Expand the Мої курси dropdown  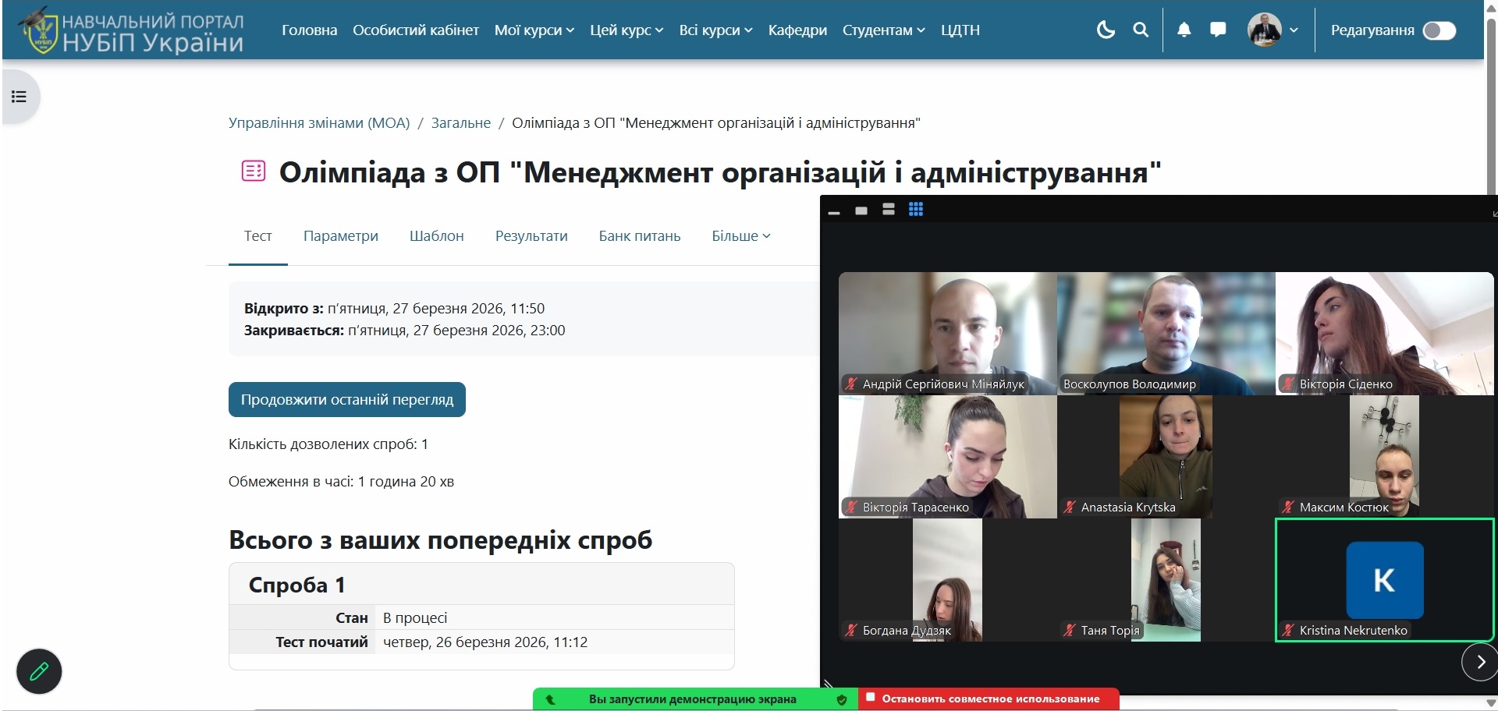[x=534, y=30]
